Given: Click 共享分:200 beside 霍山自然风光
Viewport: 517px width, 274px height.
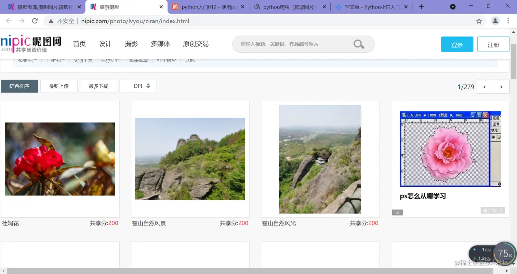Looking at the screenshot, I should click(364, 223).
